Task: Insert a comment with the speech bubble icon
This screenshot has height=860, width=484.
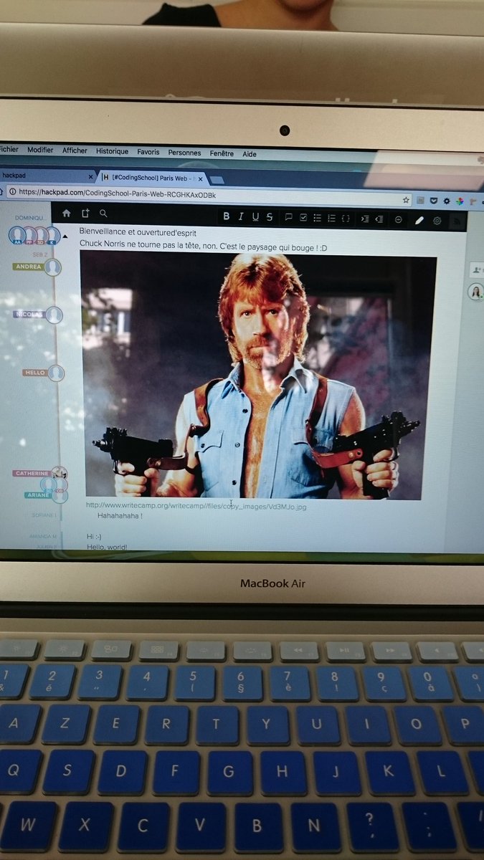Action: pyautogui.click(x=288, y=217)
